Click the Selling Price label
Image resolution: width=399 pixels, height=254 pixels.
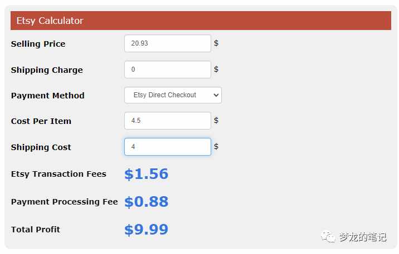tap(38, 44)
